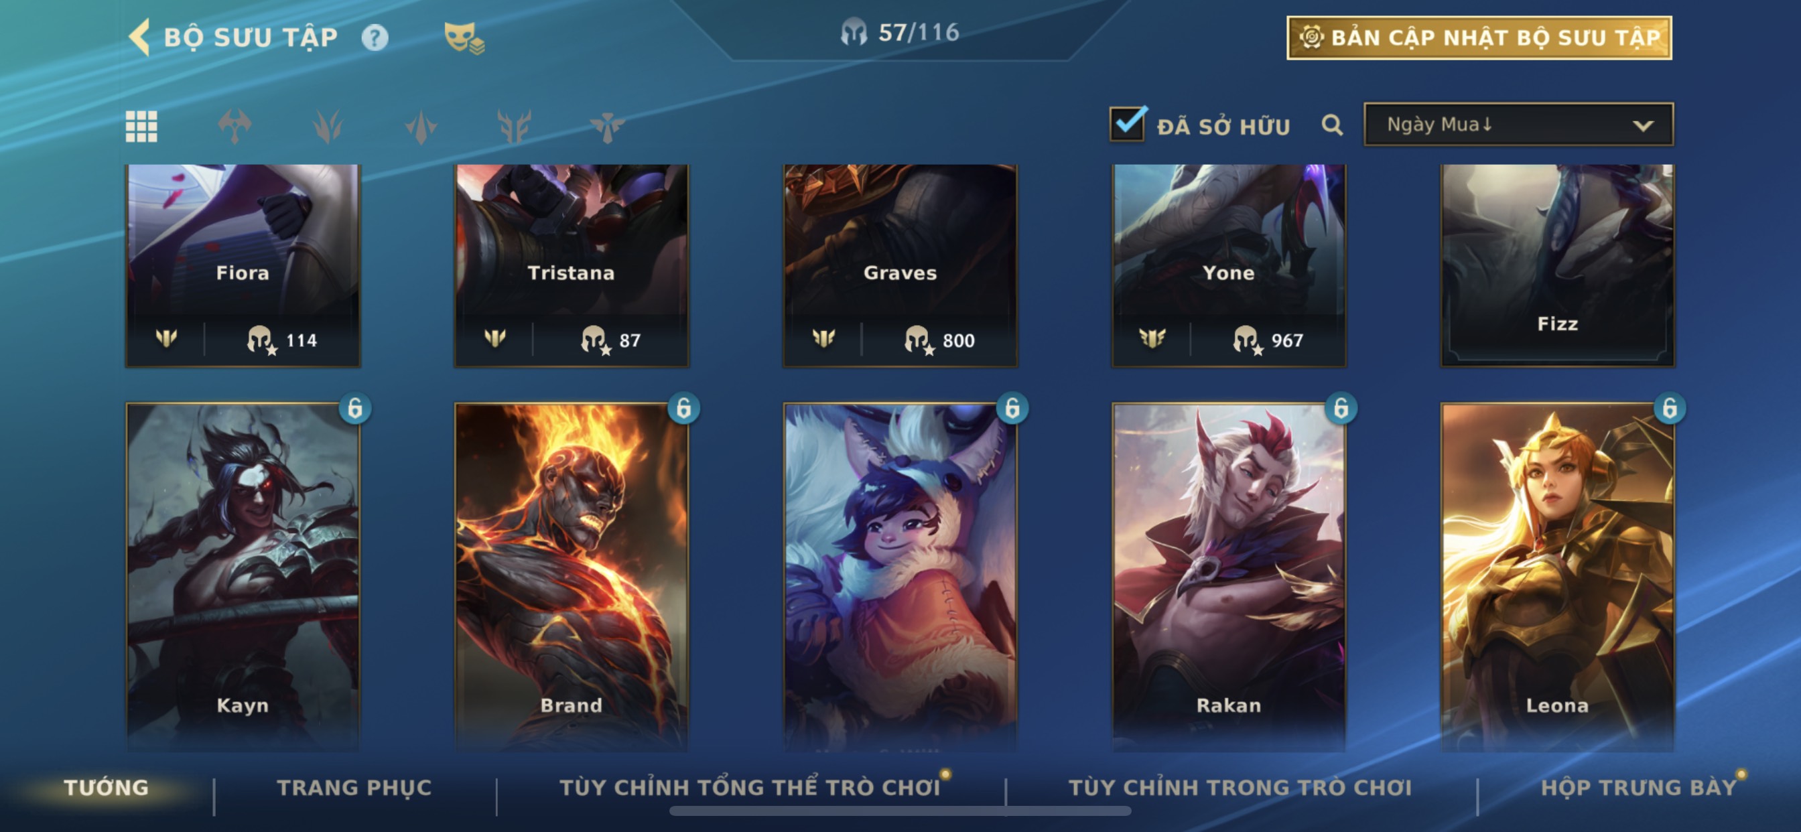Expand sort options with the chevron arrow
The image size is (1801, 832).
click(1643, 126)
